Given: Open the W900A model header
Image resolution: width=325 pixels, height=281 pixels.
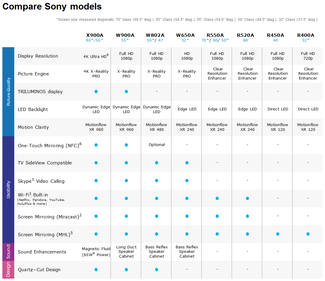Looking at the screenshot, I should (125, 35).
